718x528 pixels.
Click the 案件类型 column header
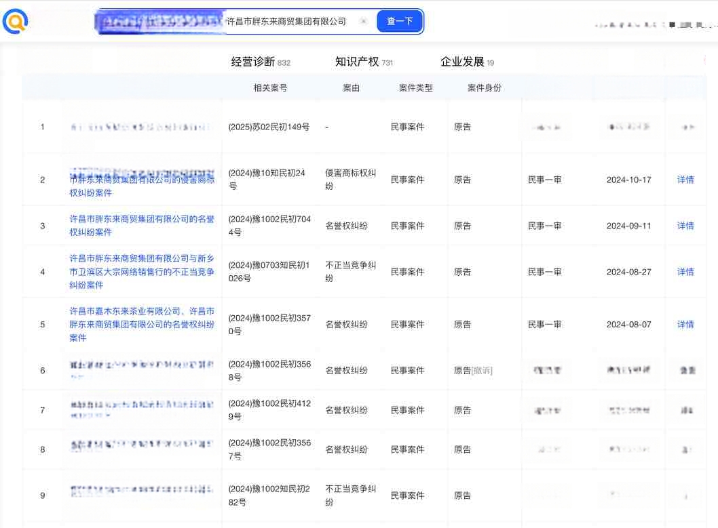[x=415, y=87]
